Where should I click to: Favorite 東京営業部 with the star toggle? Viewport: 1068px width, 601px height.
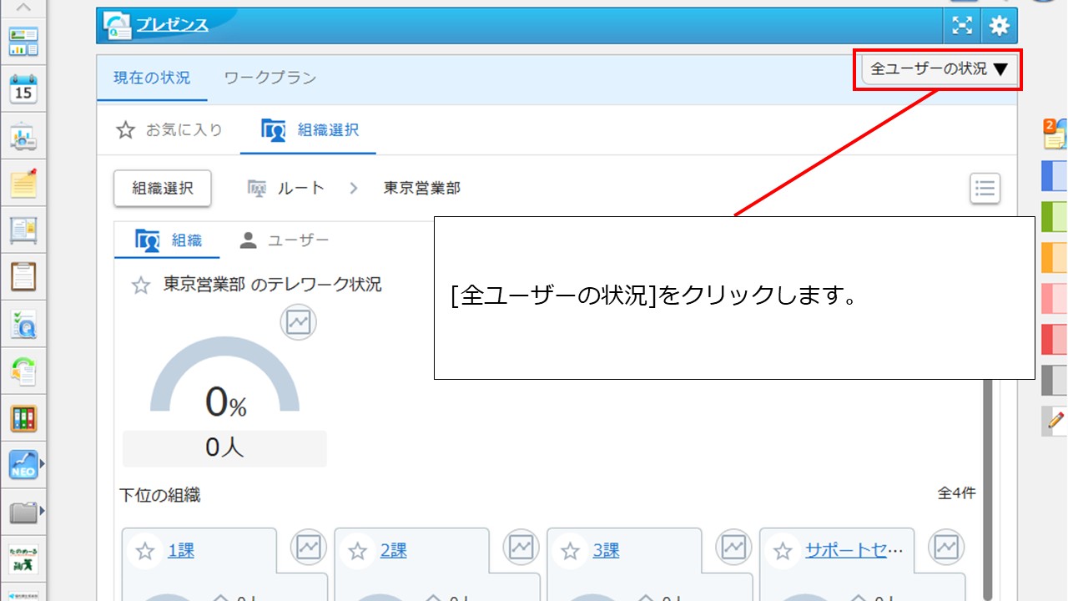point(141,285)
